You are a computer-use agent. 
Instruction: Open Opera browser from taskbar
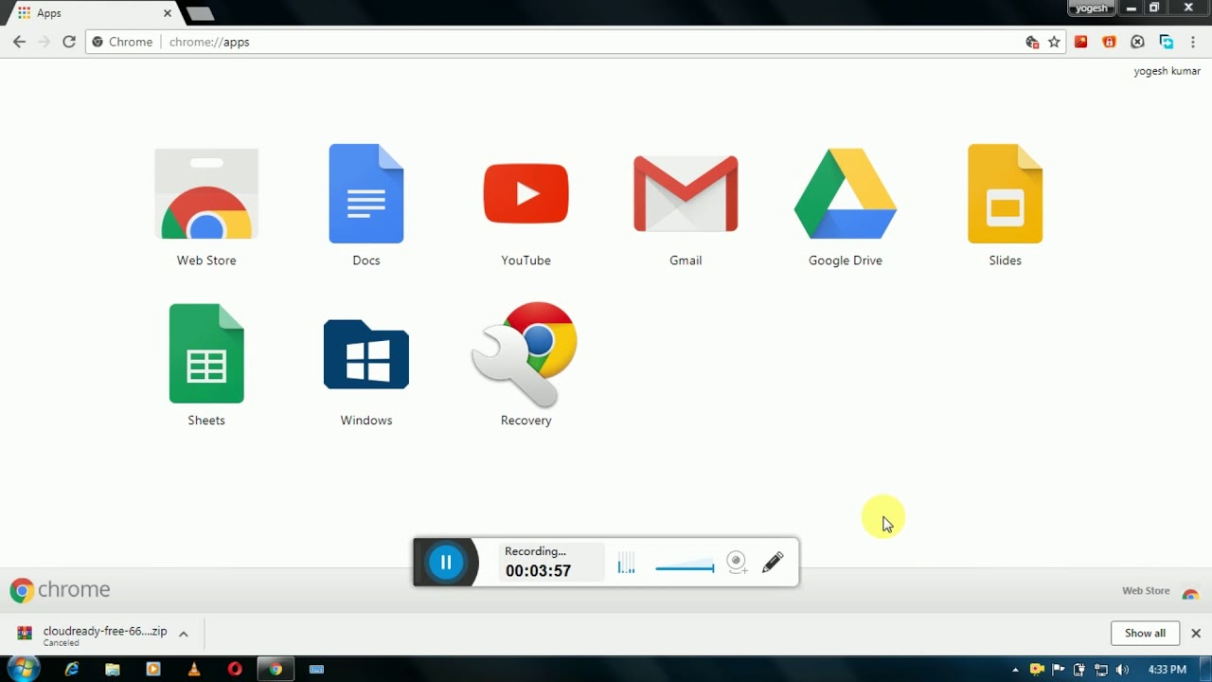pyautogui.click(x=235, y=669)
